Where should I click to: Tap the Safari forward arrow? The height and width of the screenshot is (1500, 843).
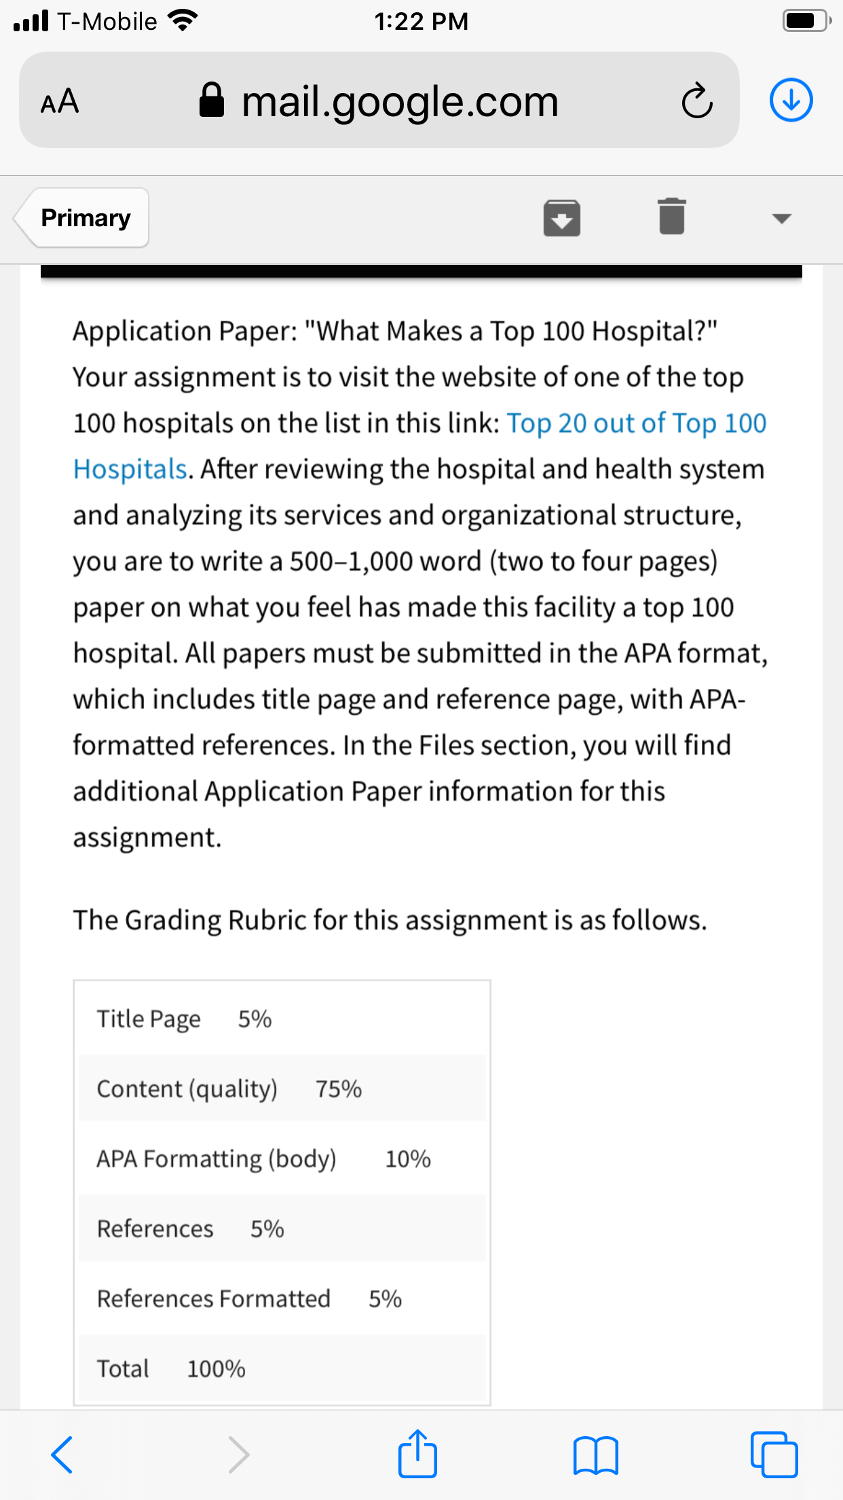pos(238,1454)
